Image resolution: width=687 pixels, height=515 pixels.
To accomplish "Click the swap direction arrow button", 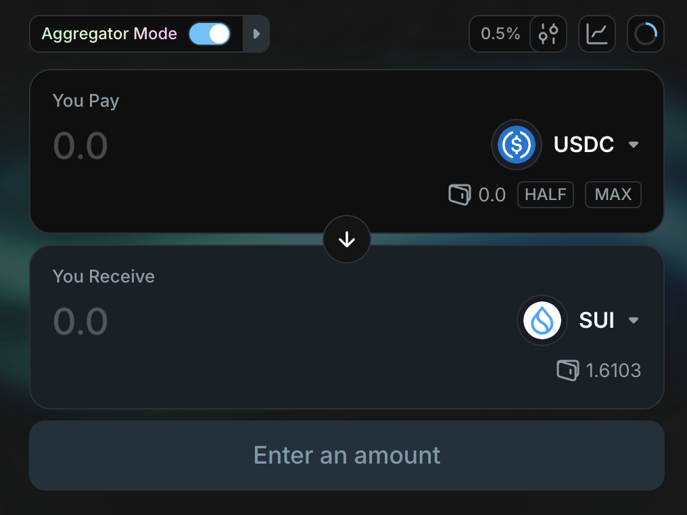I will click(347, 239).
